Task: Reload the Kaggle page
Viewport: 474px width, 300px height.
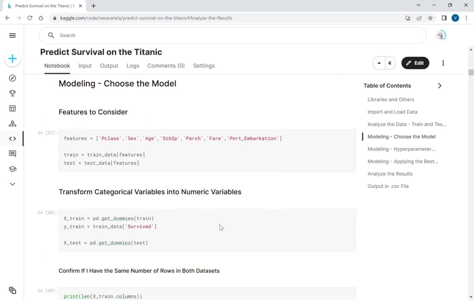Action: pos(29,18)
